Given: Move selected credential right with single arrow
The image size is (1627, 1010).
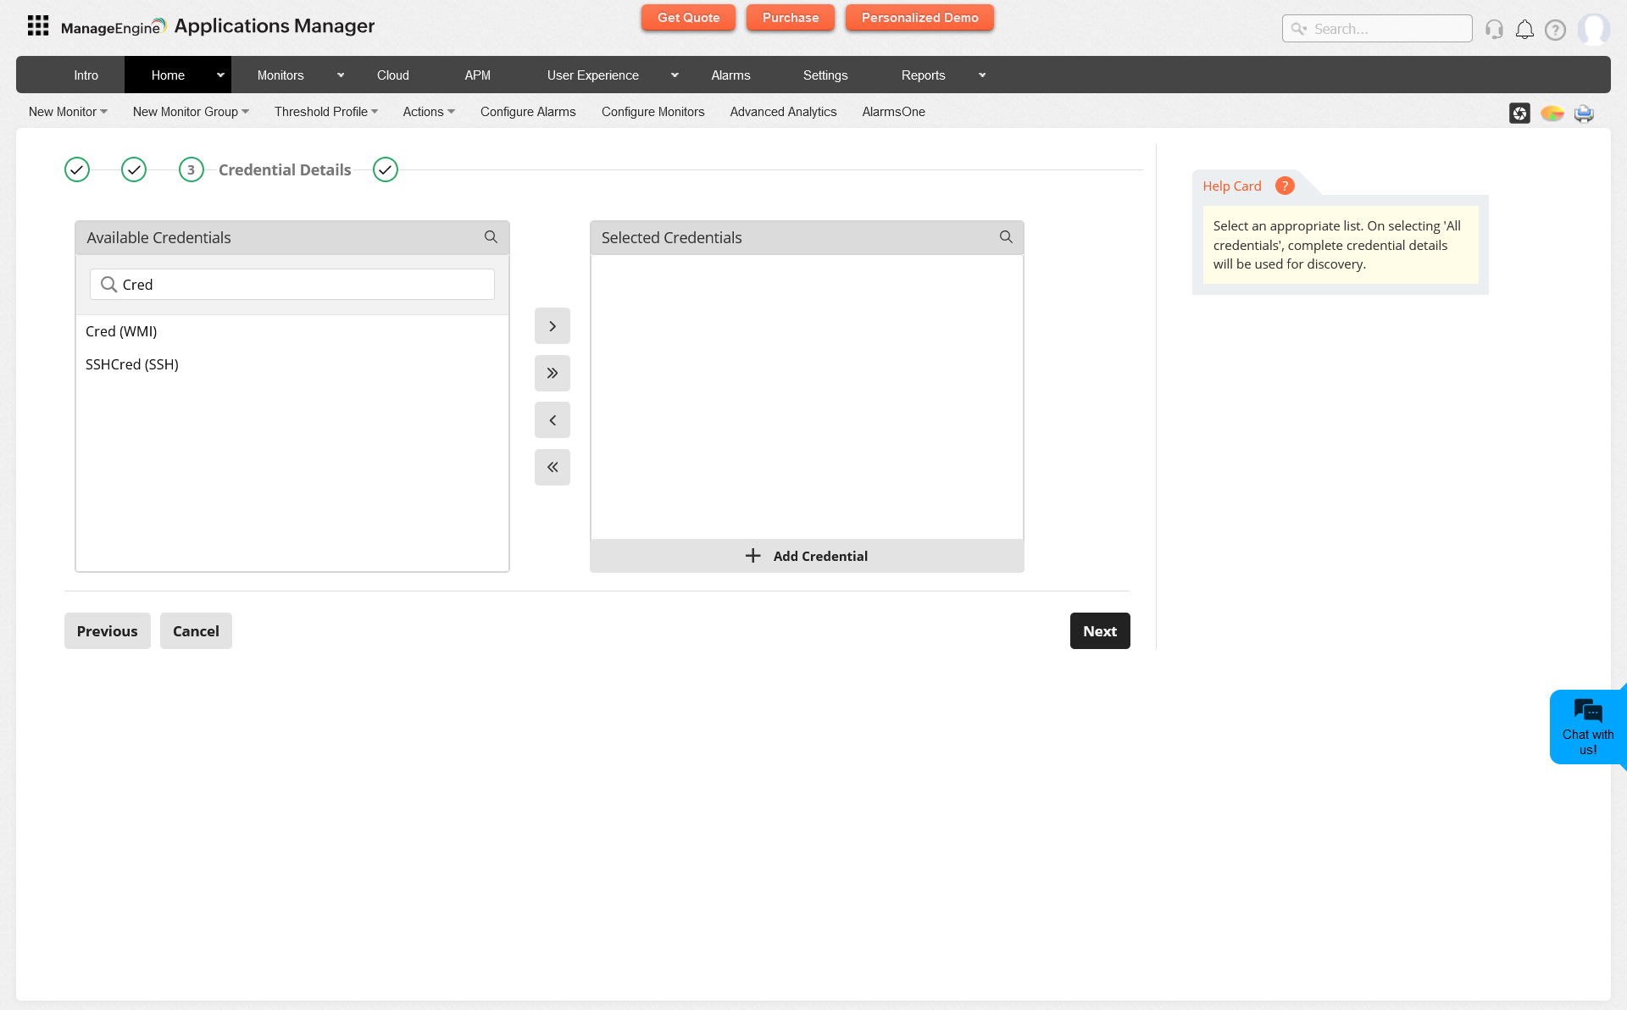Looking at the screenshot, I should 553,326.
